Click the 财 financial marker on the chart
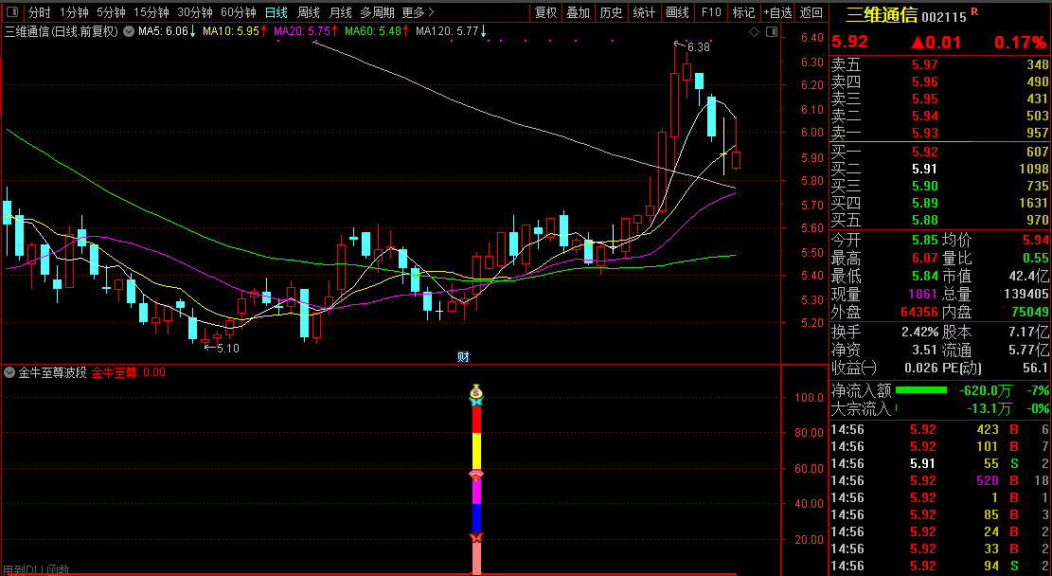The width and height of the screenshot is (1052, 576). 463,357
